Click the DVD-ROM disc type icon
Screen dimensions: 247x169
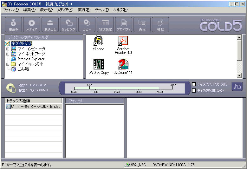point(11,88)
